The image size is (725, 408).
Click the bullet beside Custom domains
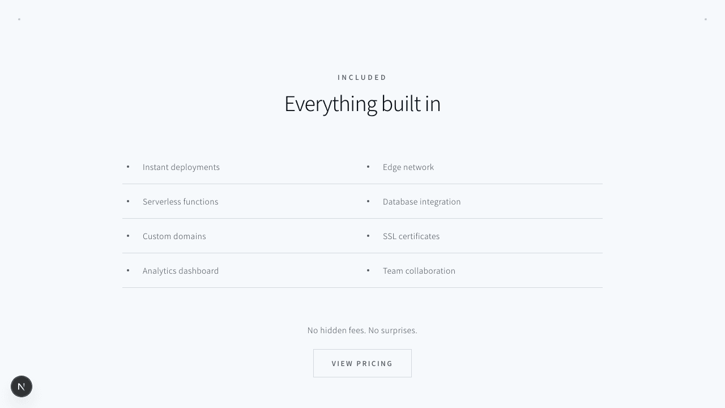(x=128, y=236)
